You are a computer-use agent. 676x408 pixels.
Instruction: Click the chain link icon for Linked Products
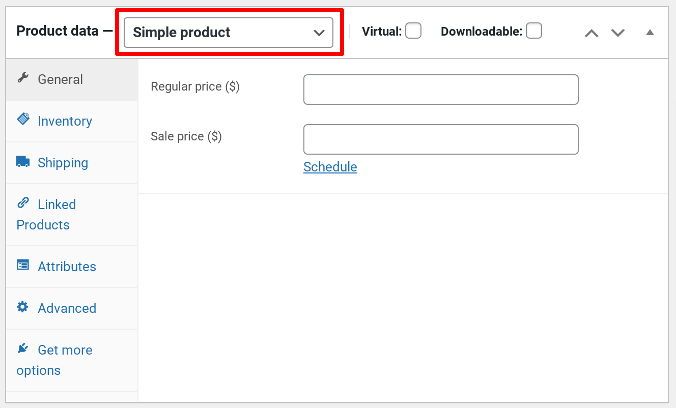tap(23, 202)
